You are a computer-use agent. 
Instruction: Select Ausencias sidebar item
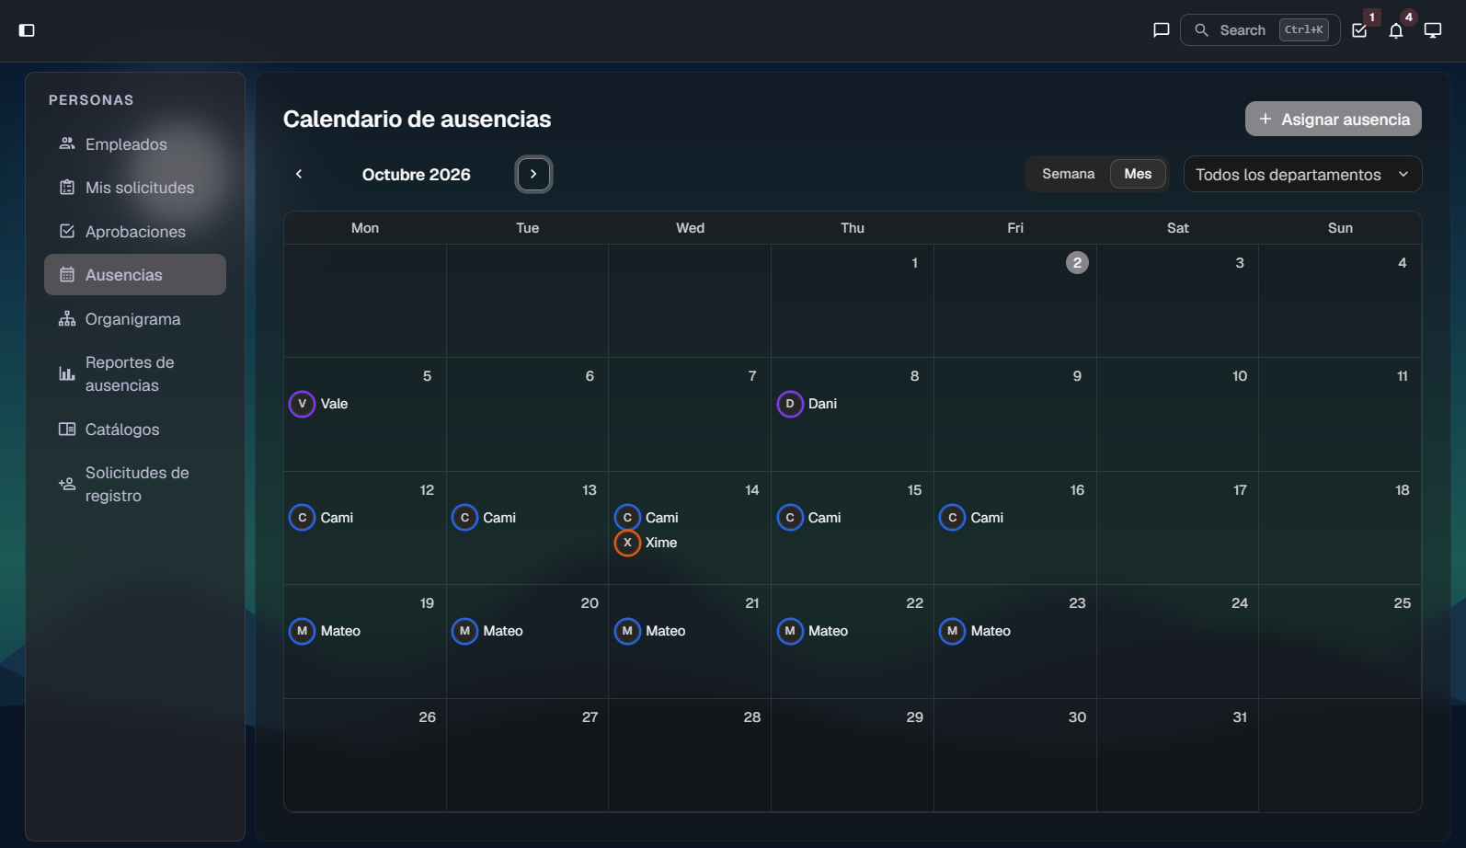135,275
